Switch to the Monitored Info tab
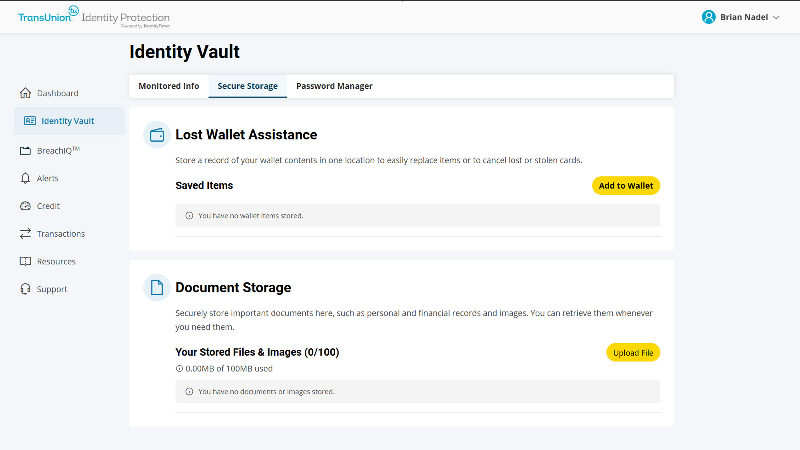The image size is (800, 450). coord(169,86)
